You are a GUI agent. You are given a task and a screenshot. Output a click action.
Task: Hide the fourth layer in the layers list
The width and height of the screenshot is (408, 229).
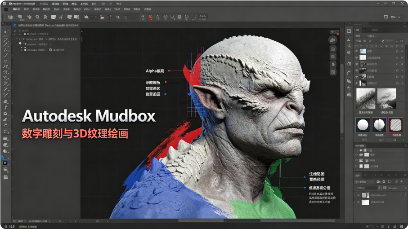356,70
